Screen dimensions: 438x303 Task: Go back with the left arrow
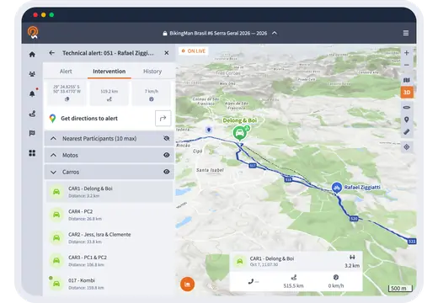51,53
